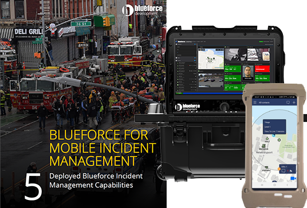Click the chat icon inside the bottom phone popup
The image size is (307, 208).
284,171
